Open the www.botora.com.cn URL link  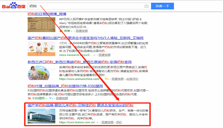coord(77,122)
